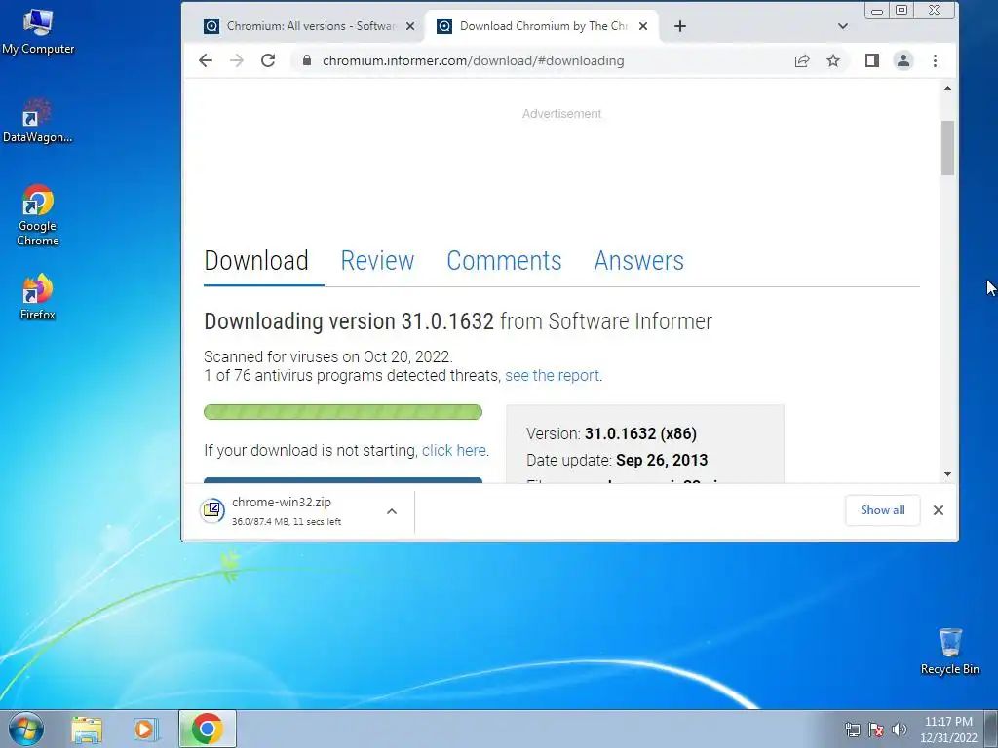Image resolution: width=998 pixels, height=748 pixels.
Task: Click Chrome icon in the taskbar
Action: pyautogui.click(x=207, y=729)
